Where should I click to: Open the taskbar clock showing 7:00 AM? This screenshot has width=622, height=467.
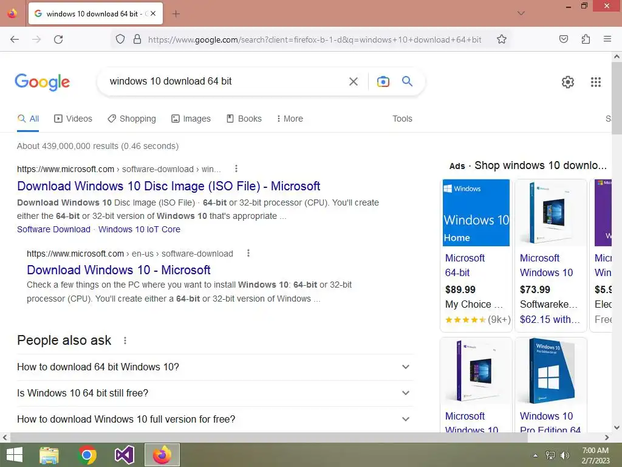tap(595, 455)
